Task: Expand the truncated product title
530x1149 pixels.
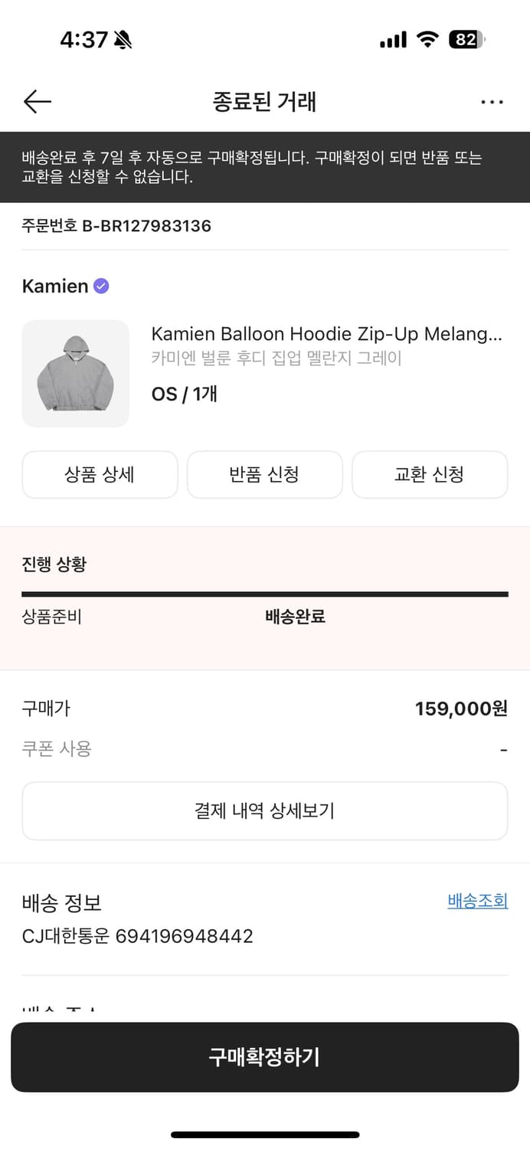Action: [x=329, y=334]
